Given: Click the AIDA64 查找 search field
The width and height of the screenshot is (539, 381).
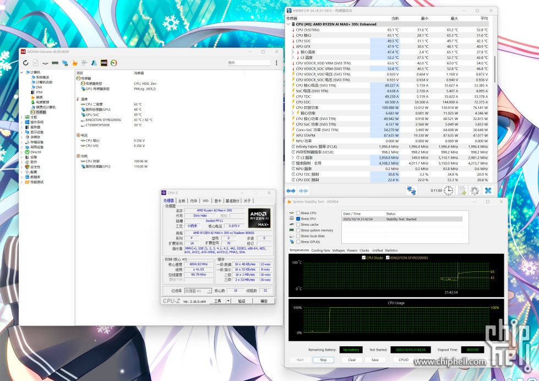Looking at the screenshot, I should coord(249,63).
